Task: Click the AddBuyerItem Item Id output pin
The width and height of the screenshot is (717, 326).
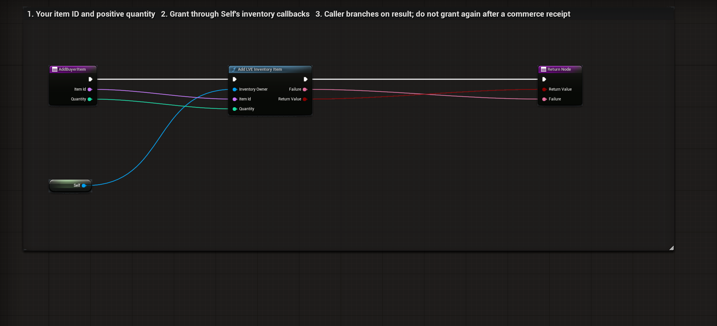Action: (90, 89)
